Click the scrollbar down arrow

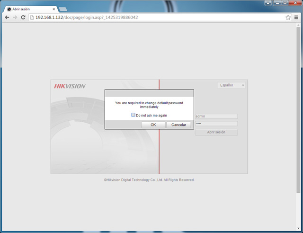(x=298, y=228)
